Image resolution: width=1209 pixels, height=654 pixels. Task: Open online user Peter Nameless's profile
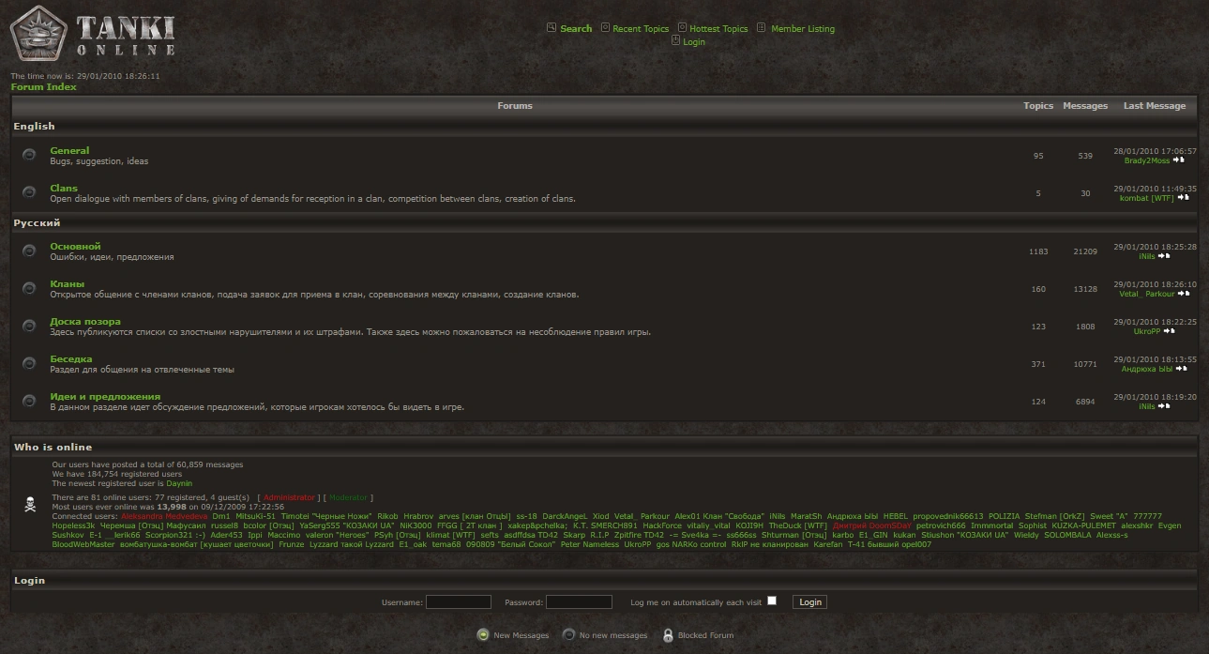[x=590, y=544]
